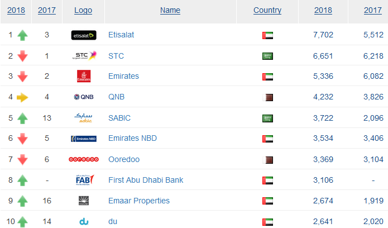Open the Emaar Properties link
Screen dimensions: 388x228
coord(139,201)
